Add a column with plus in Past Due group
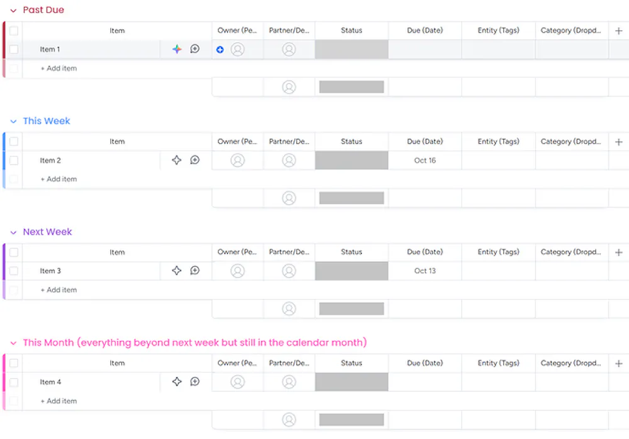The width and height of the screenshot is (629, 439). point(619,31)
